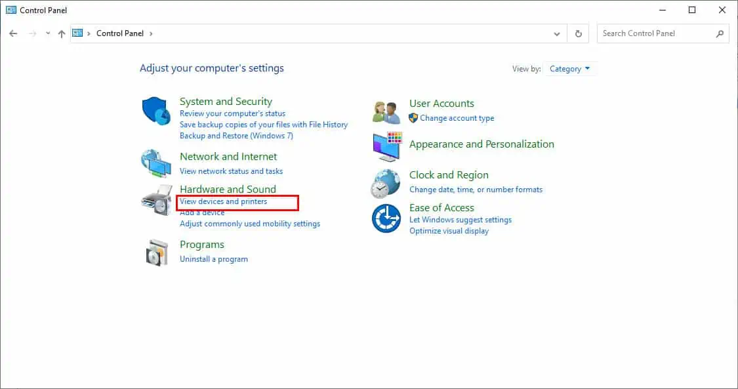
Task: Open Change account type link
Action: (457, 118)
